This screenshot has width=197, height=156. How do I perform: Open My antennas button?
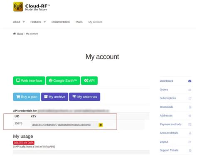coord(84,97)
